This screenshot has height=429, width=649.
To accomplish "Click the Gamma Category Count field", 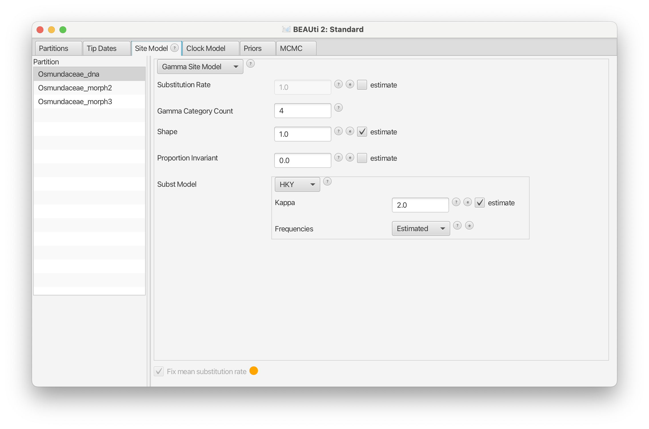I will click(303, 111).
